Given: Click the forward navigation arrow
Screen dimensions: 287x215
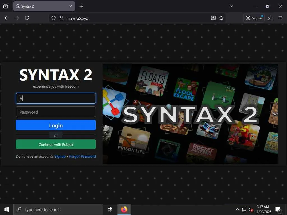Looking at the screenshot, I should (17, 18).
